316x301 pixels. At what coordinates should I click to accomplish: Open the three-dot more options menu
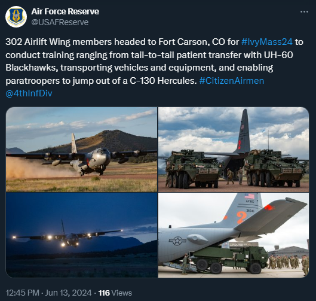click(x=304, y=12)
